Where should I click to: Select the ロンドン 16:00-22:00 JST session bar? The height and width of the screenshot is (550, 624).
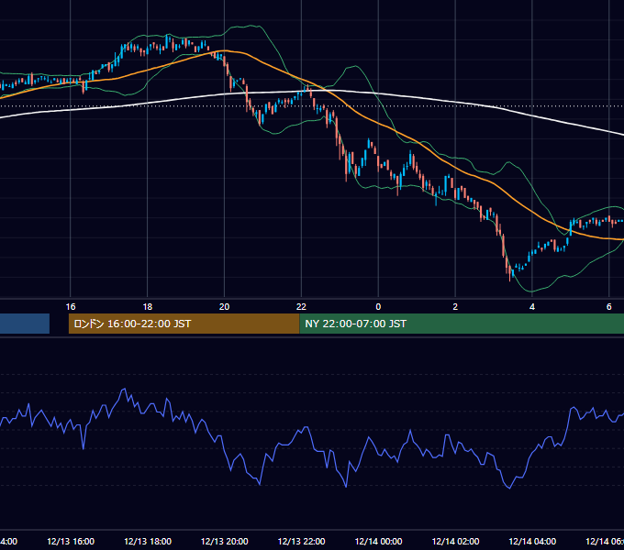point(184,324)
